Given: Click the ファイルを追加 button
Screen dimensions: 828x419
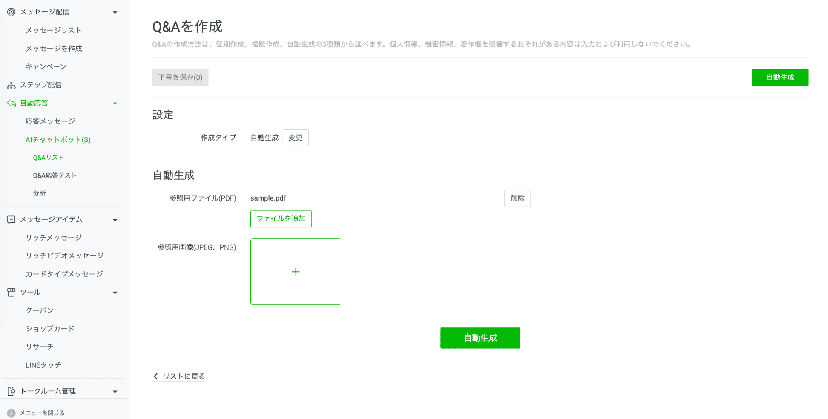Looking at the screenshot, I should tap(281, 218).
